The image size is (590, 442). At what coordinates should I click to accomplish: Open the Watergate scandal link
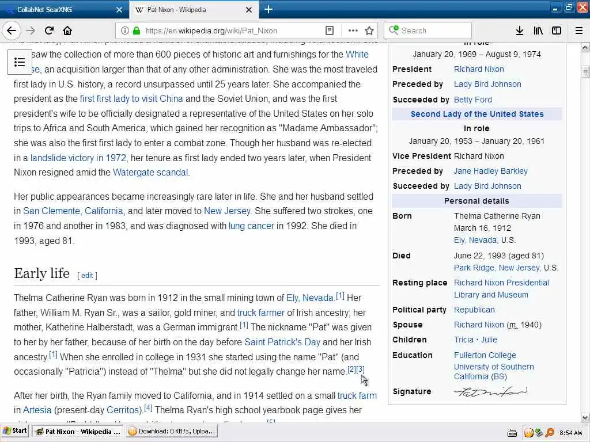[x=150, y=173]
